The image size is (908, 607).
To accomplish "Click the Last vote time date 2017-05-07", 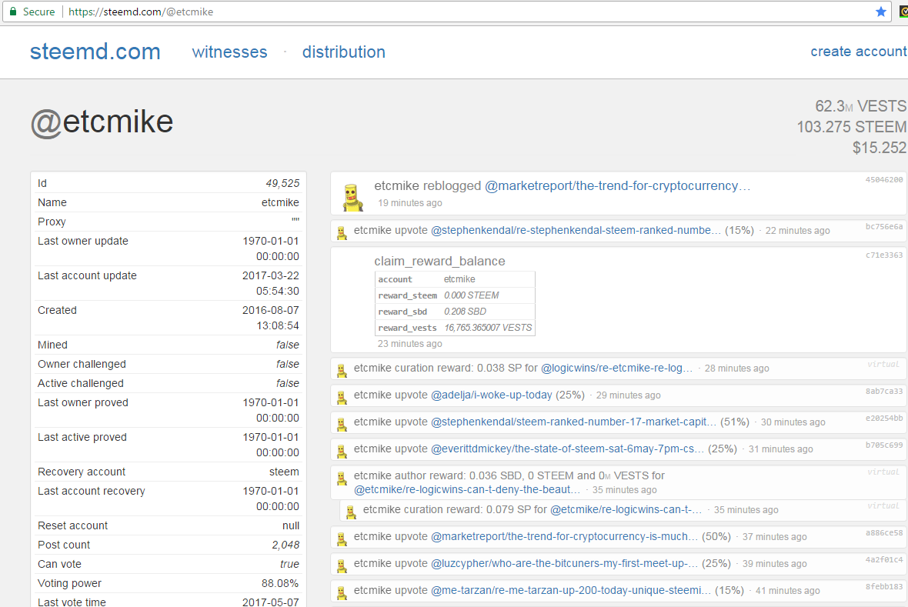I will 270,602.
